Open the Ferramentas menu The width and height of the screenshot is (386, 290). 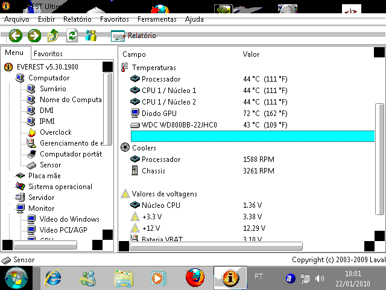[x=157, y=19]
